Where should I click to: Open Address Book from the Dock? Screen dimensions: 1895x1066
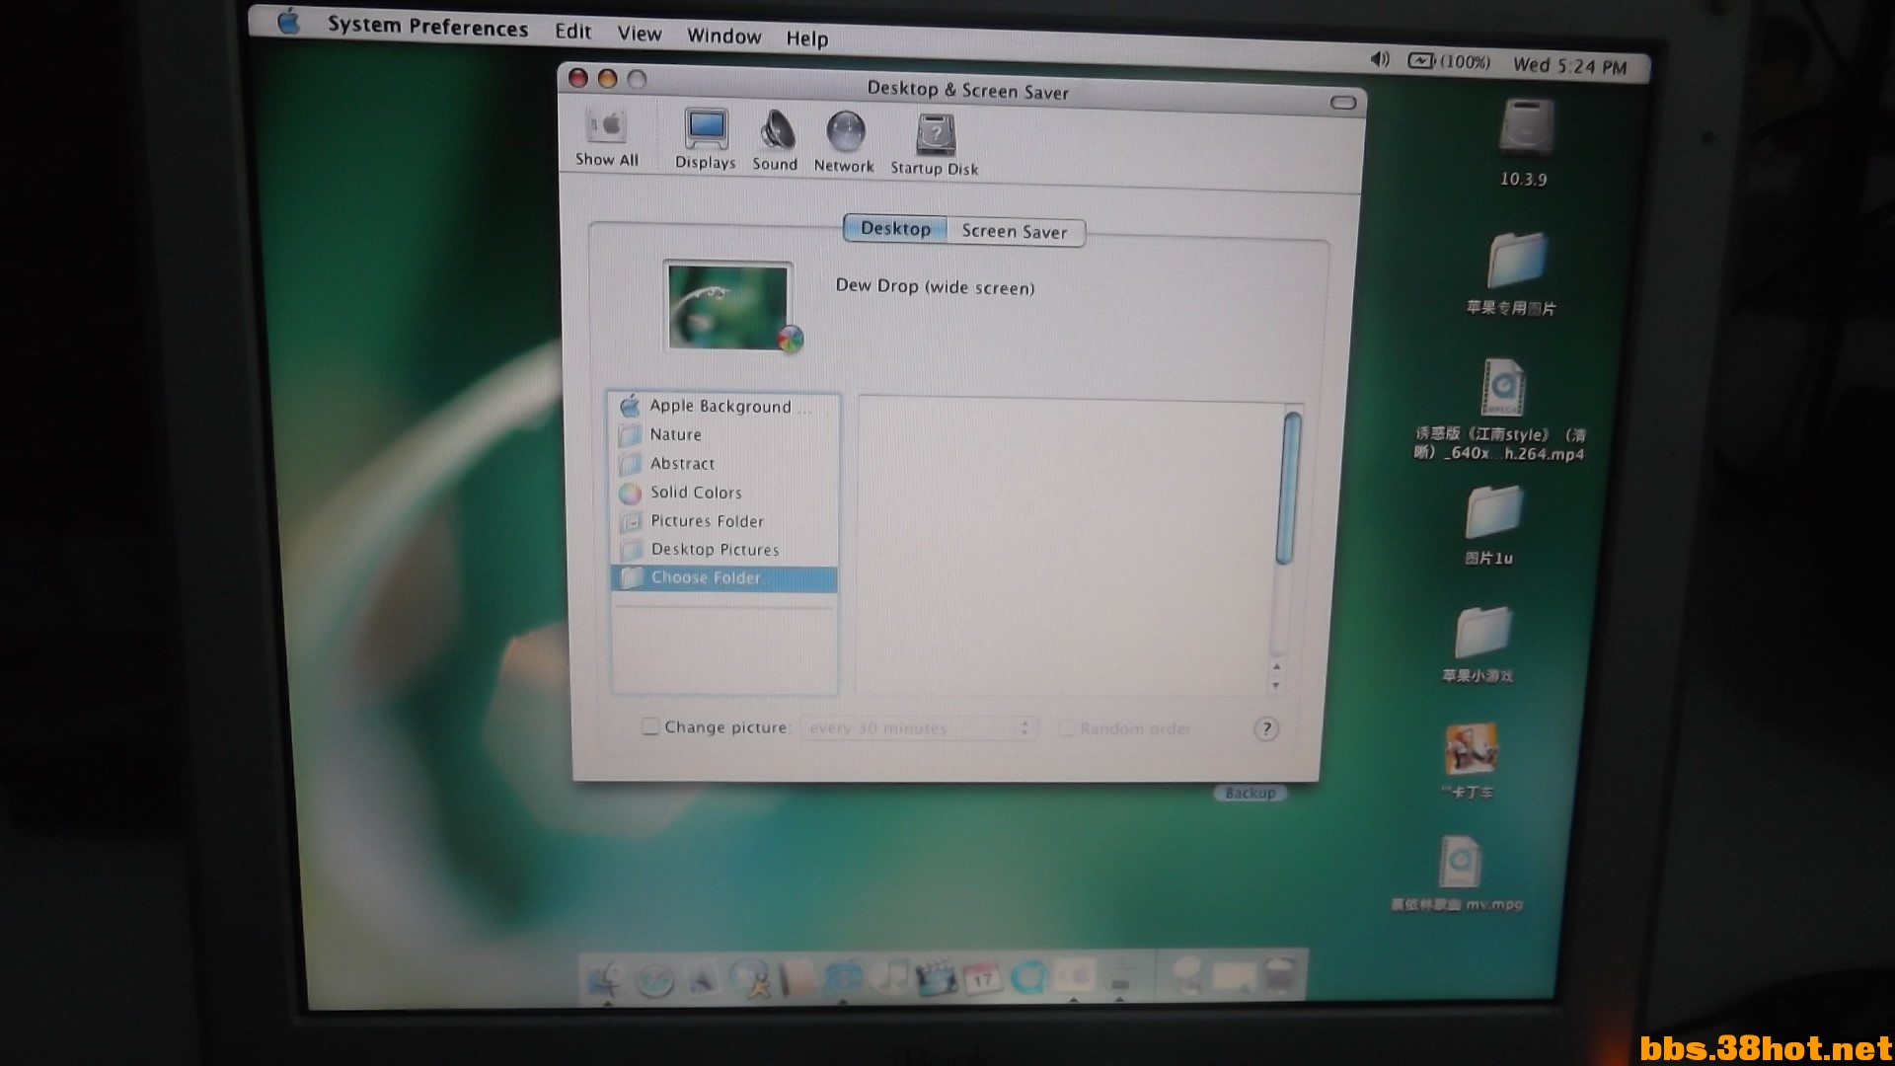pos(796,978)
